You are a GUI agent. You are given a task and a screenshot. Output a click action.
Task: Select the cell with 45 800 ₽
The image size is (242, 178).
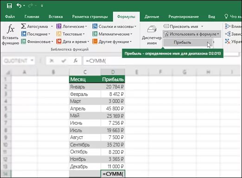tap(113, 108)
